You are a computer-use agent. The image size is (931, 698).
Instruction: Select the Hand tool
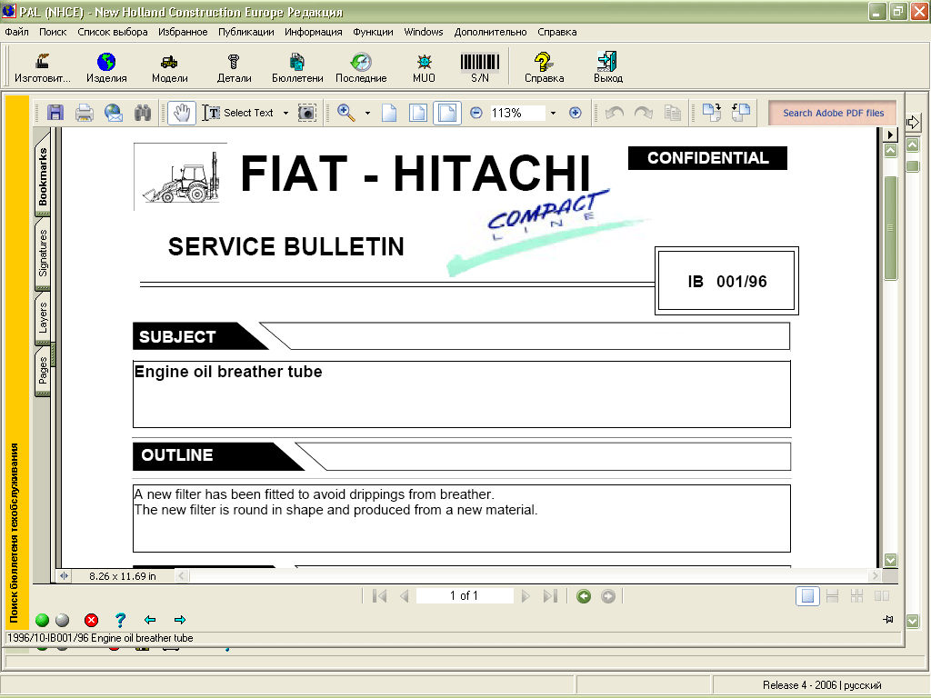coord(182,113)
